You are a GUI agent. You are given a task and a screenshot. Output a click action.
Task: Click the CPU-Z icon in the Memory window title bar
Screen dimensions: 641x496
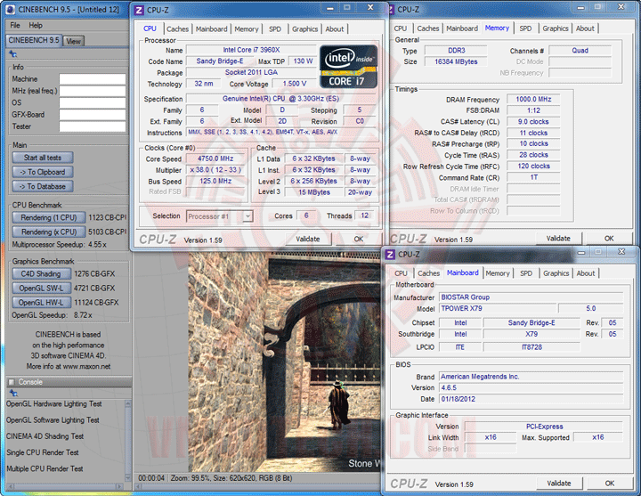coord(390,10)
